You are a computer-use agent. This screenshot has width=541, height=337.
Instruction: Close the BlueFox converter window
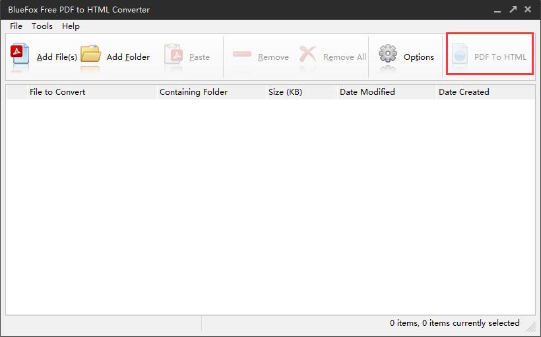pyautogui.click(x=528, y=9)
